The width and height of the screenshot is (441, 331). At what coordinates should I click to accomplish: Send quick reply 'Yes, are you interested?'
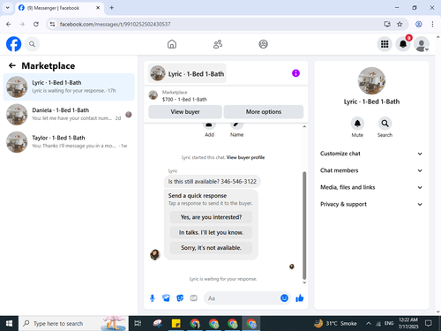tap(211, 217)
